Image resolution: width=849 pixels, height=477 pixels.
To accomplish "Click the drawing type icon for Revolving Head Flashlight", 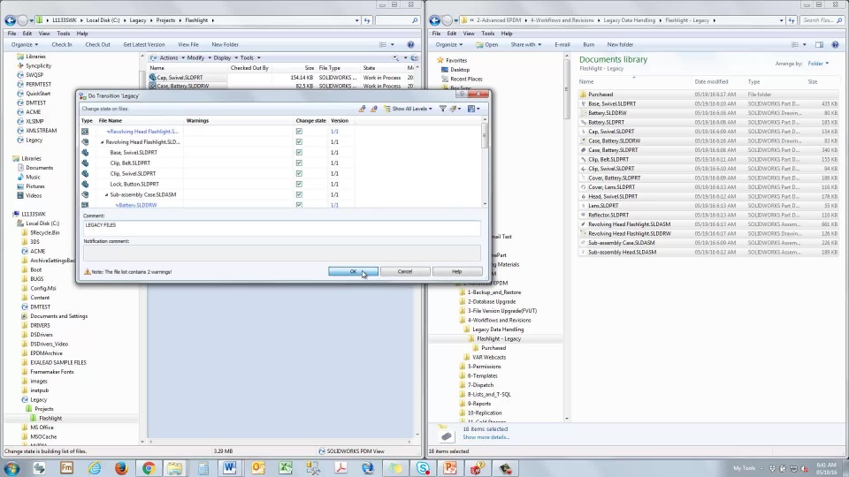I will [85, 132].
